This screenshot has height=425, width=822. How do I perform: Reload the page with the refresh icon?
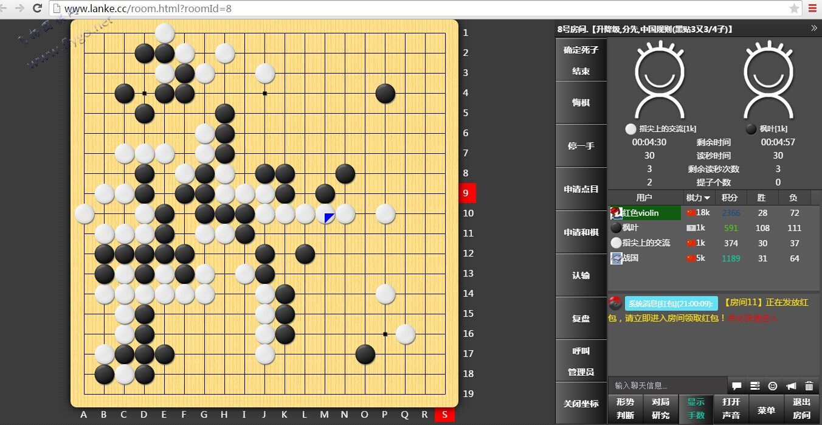tap(37, 9)
